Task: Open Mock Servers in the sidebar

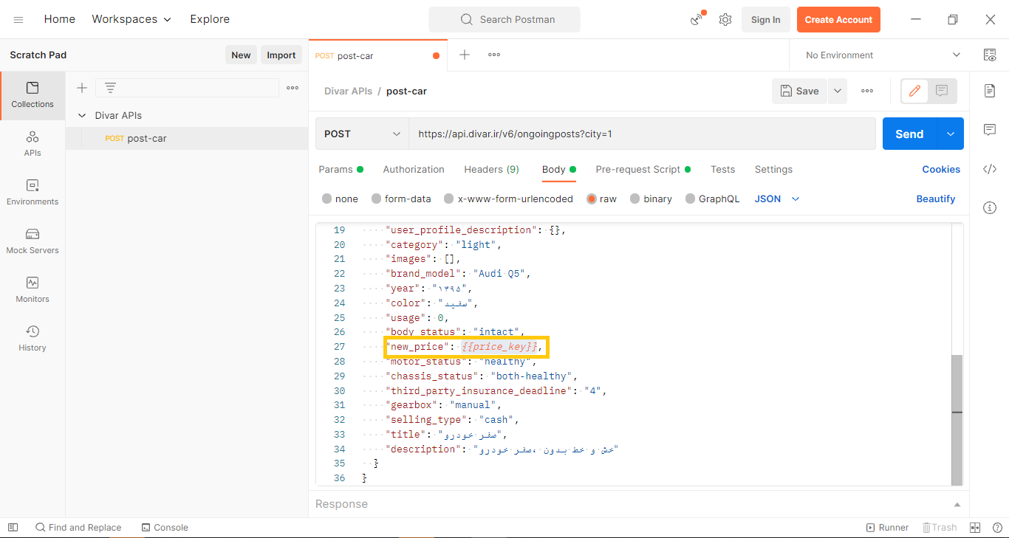Action: [33, 241]
